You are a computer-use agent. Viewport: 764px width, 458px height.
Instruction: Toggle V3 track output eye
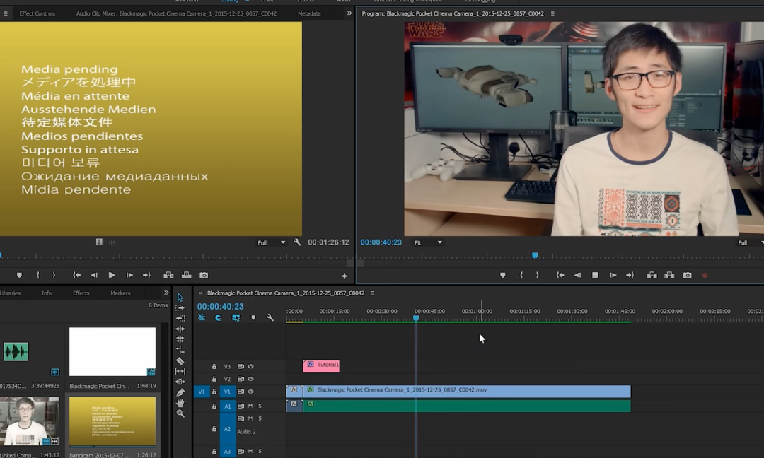click(x=250, y=366)
